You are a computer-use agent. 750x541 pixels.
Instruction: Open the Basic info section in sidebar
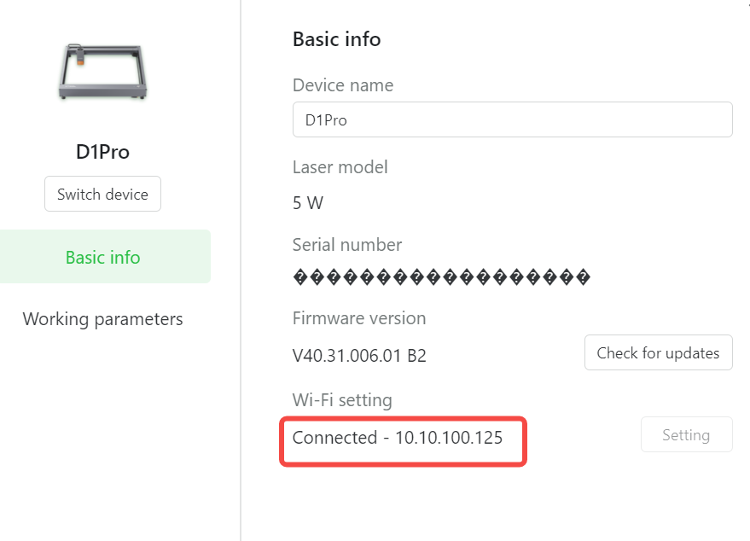(104, 257)
